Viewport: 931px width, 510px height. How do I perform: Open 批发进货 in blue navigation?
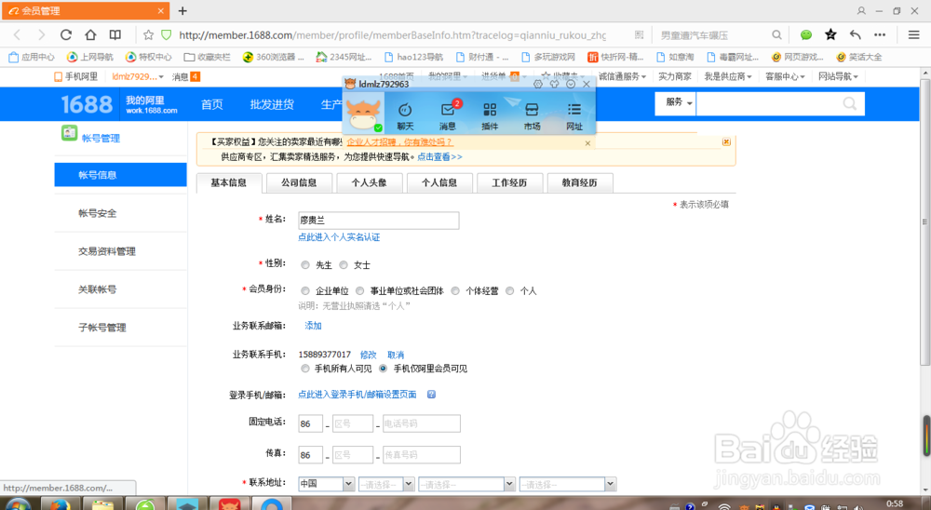tap(272, 104)
